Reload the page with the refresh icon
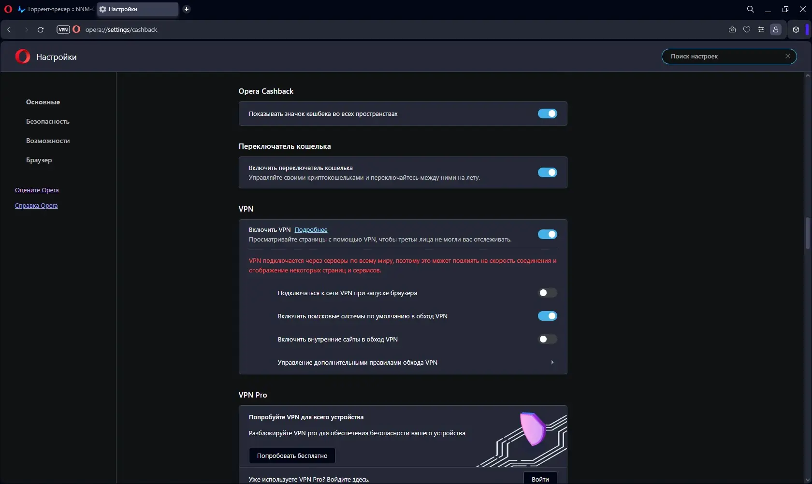 (41, 29)
